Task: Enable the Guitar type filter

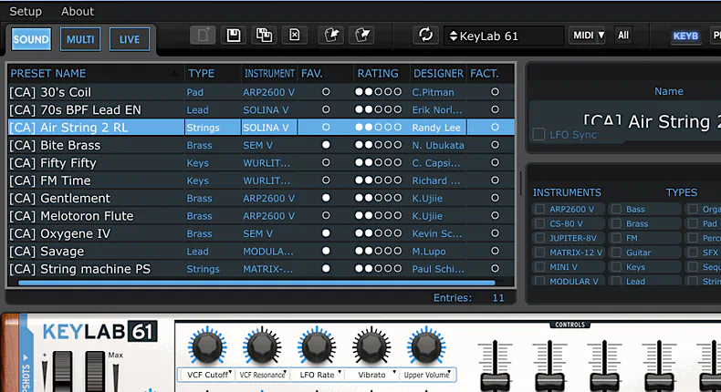Action: [616, 253]
